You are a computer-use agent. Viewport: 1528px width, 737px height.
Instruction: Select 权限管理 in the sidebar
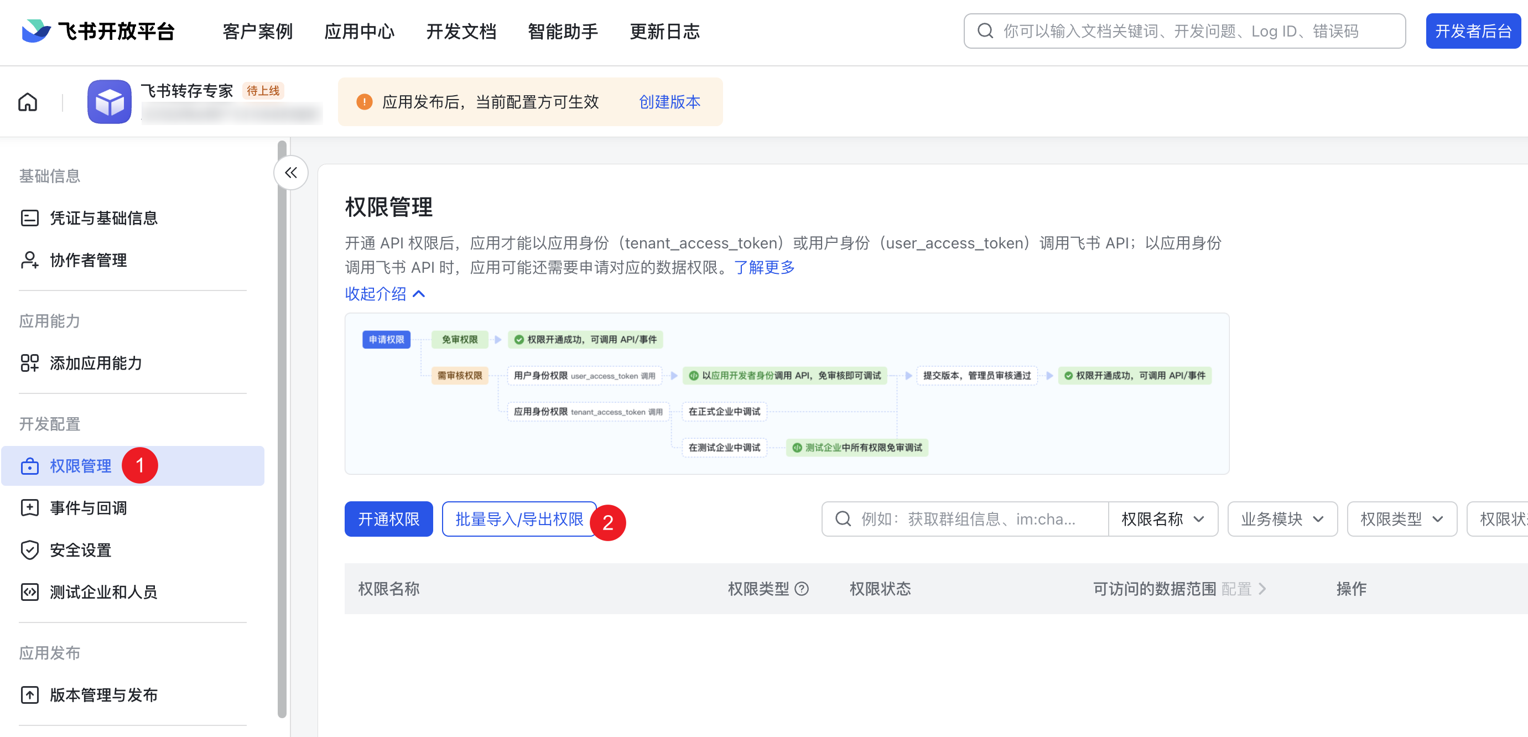point(133,466)
